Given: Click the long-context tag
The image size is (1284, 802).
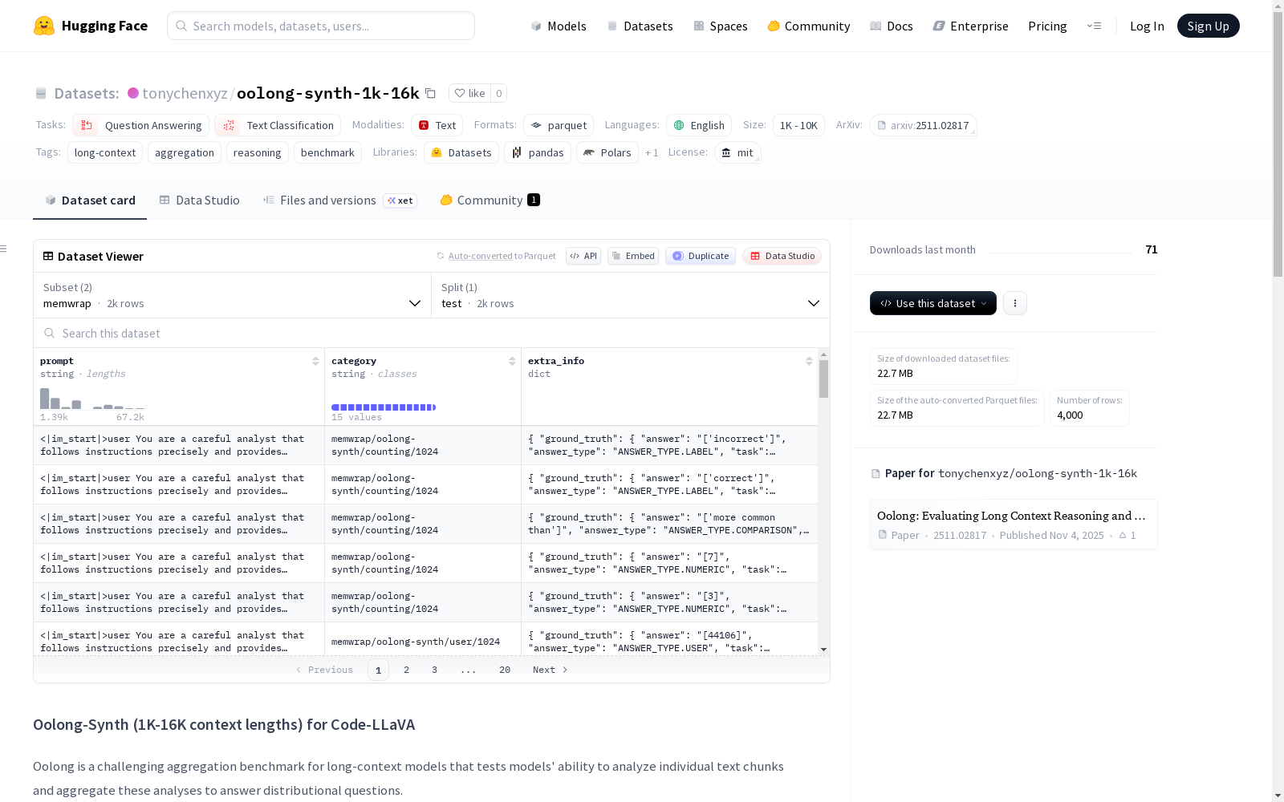Looking at the screenshot, I should tap(105, 152).
